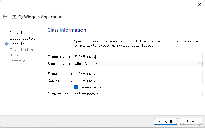Go back using the left arrow
The width and height of the screenshot is (205, 128).
click(x=5, y=17)
